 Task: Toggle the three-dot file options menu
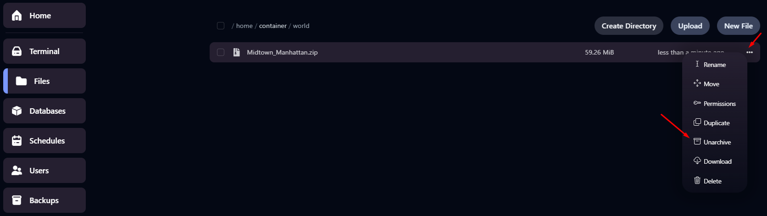[x=750, y=52]
